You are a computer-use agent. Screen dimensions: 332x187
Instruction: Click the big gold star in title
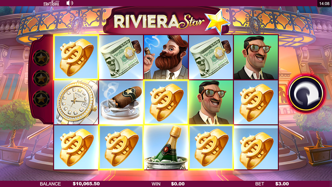pos(217,22)
